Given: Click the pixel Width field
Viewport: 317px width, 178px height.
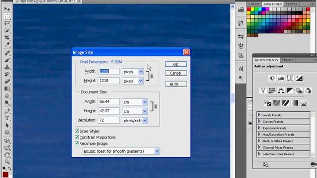Looking at the screenshot, I should 108,71.
